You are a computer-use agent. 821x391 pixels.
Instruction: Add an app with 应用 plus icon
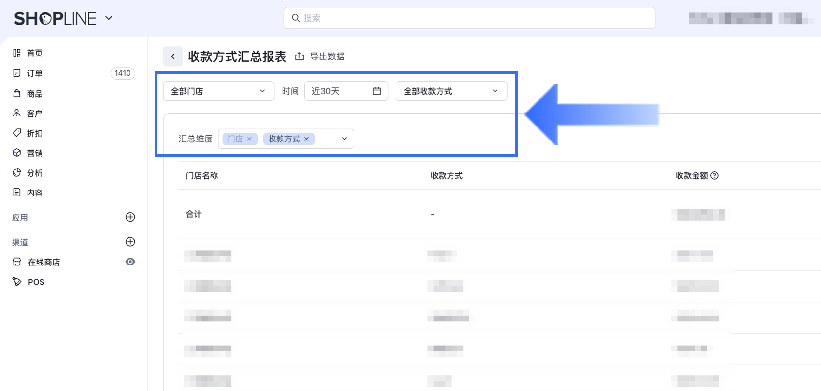pos(130,217)
